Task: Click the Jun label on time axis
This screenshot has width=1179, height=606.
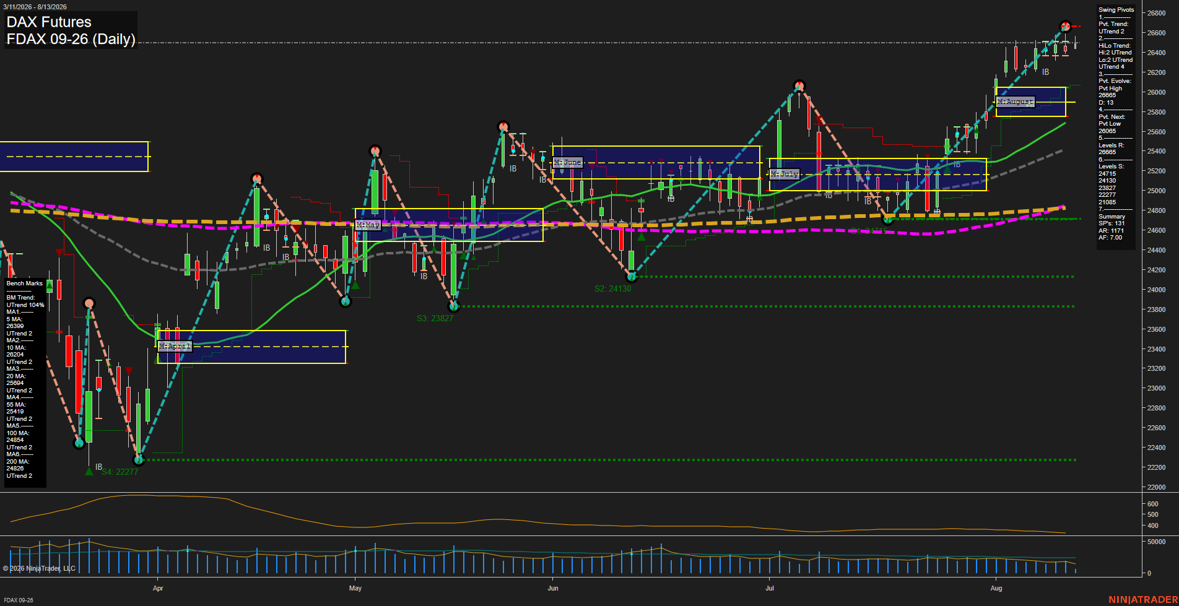Action: point(553,588)
